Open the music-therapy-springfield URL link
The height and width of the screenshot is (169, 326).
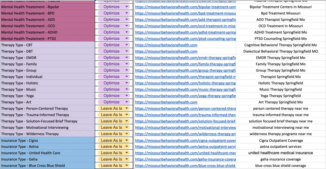(185, 90)
